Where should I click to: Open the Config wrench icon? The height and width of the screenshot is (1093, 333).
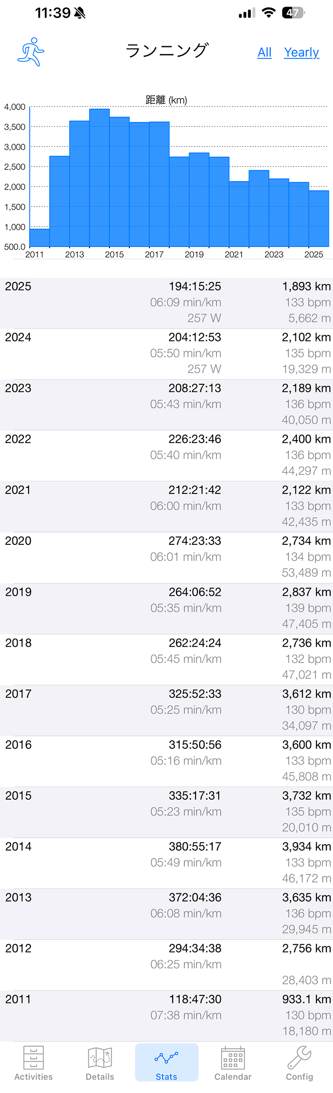point(300,1057)
